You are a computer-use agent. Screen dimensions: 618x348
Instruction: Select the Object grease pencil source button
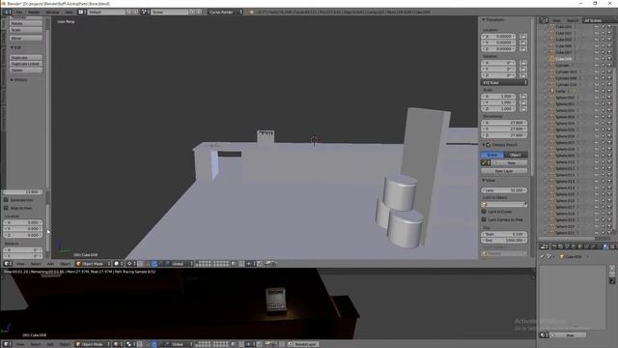516,155
